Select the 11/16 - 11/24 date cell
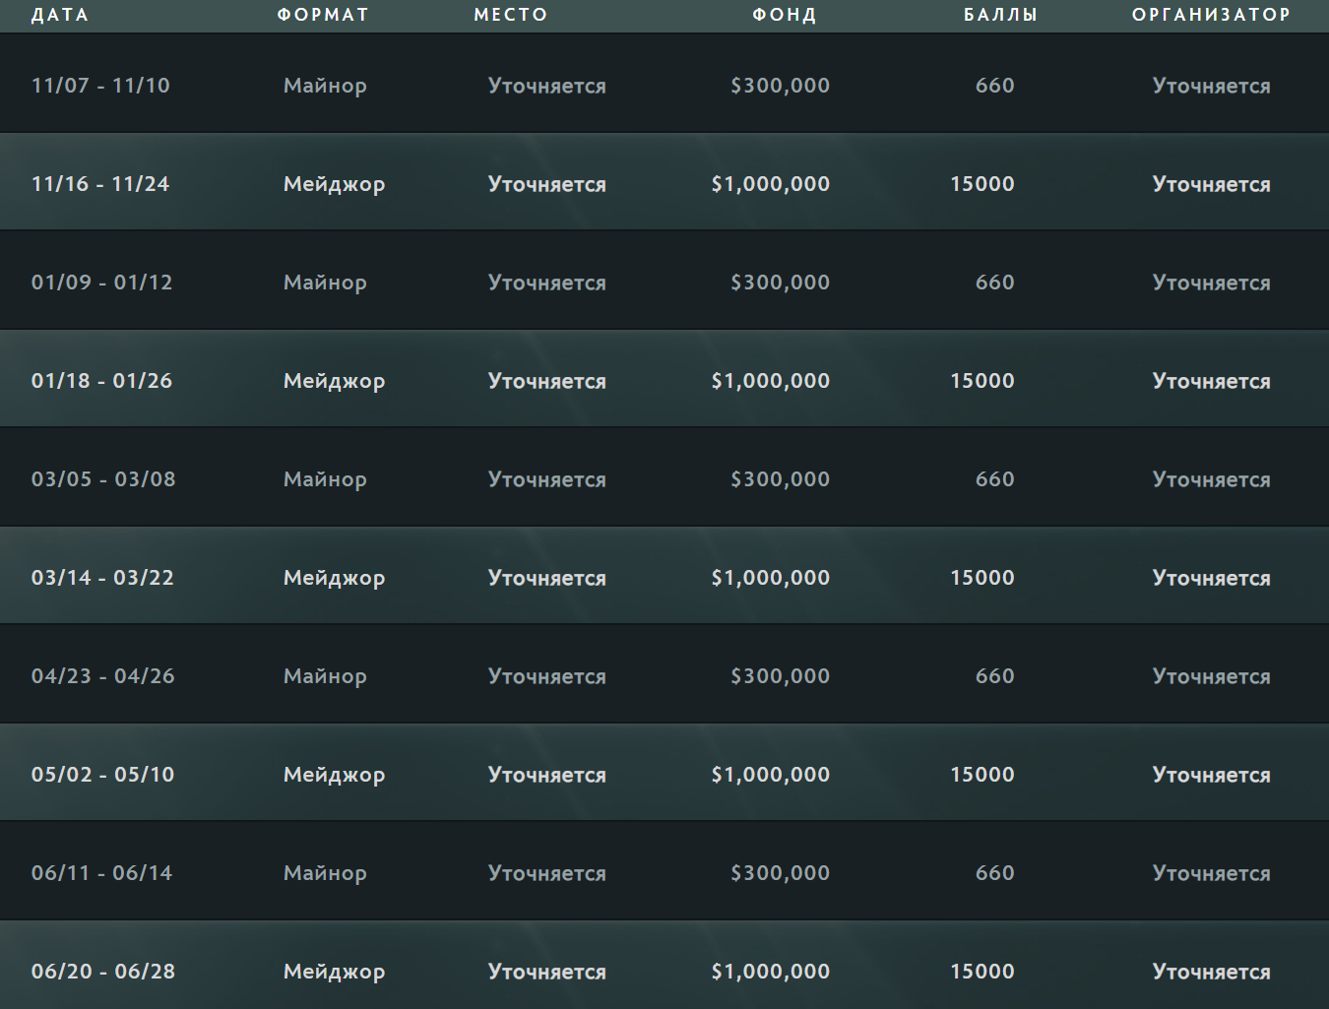The image size is (1329, 1009). point(100,184)
